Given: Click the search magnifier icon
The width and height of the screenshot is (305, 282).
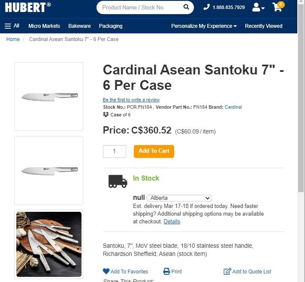Looking at the screenshot, I should [186, 7].
